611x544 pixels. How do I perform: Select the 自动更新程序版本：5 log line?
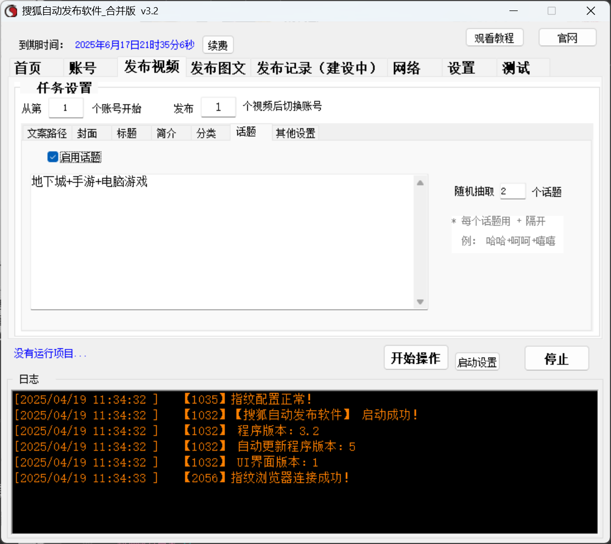point(185,446)
